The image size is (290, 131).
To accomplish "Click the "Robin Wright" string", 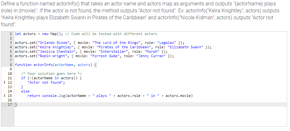I will pos(53,56).
